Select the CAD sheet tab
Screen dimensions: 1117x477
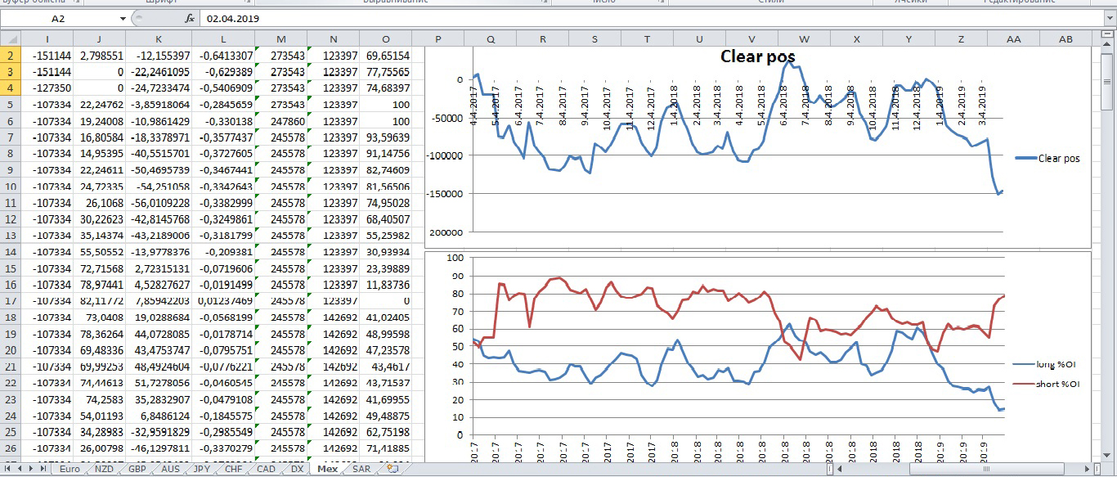click(x=266, y=469)
